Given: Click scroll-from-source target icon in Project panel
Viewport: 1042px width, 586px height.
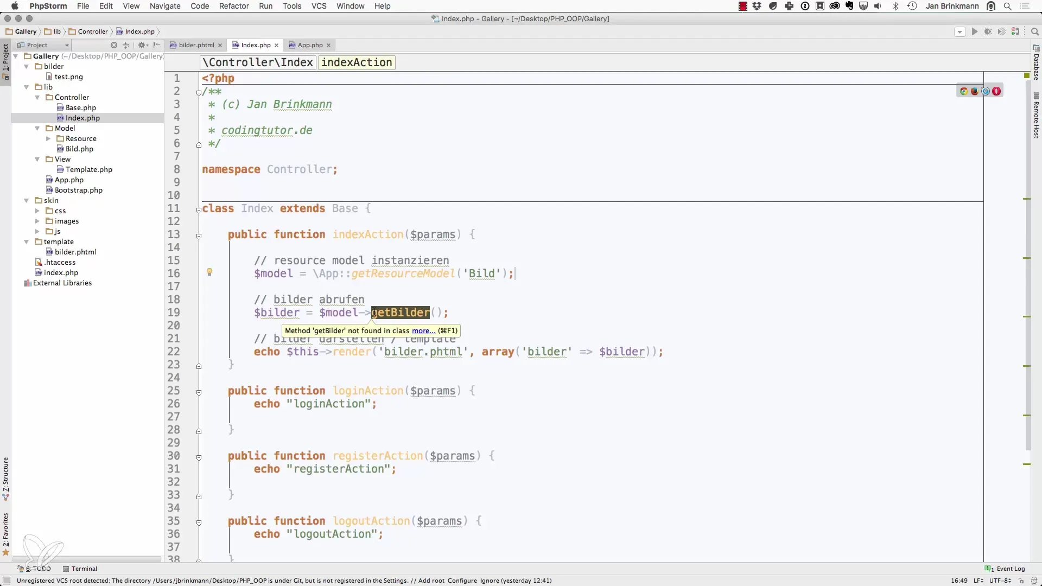Looking at the screenshot, I should point(114,45).
